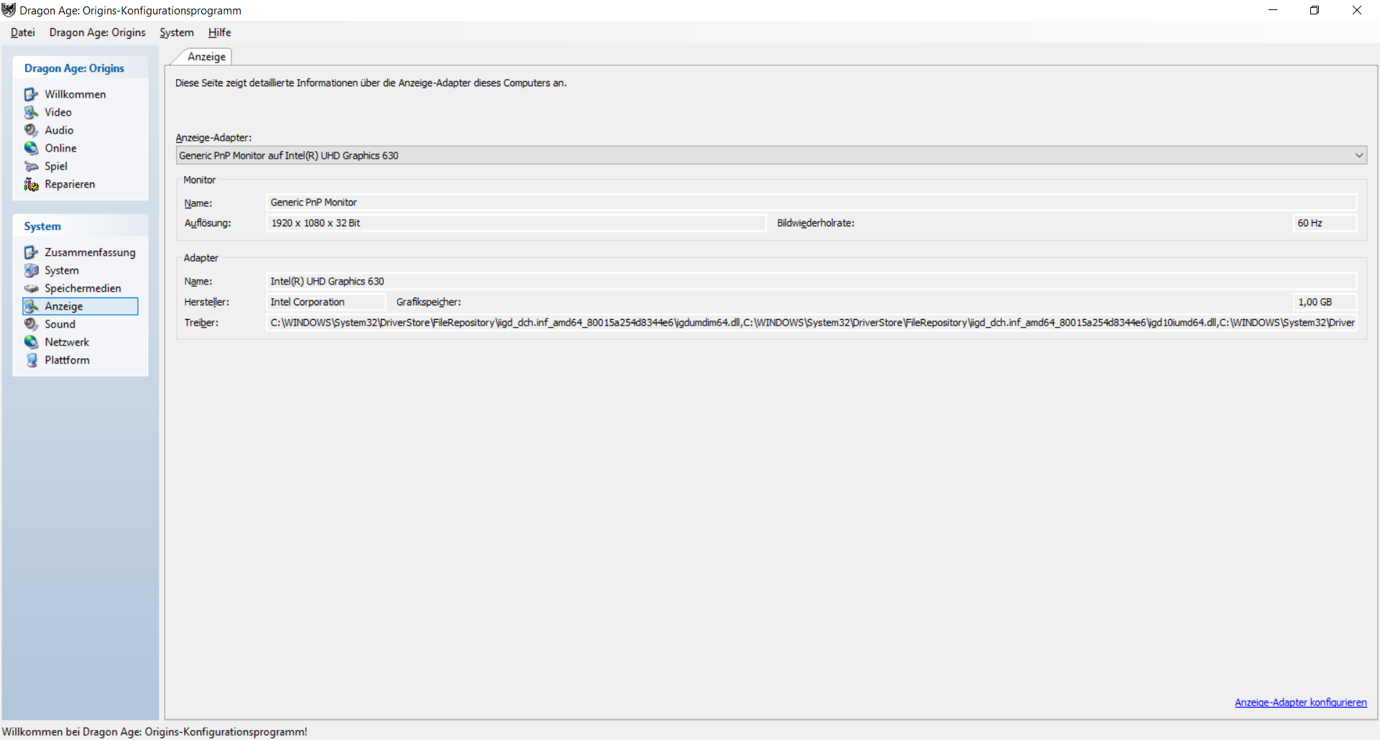Click the Dragon Age title bar app icon
Viewport: 1380px width, 740px height.
click(x=9, y=10)
